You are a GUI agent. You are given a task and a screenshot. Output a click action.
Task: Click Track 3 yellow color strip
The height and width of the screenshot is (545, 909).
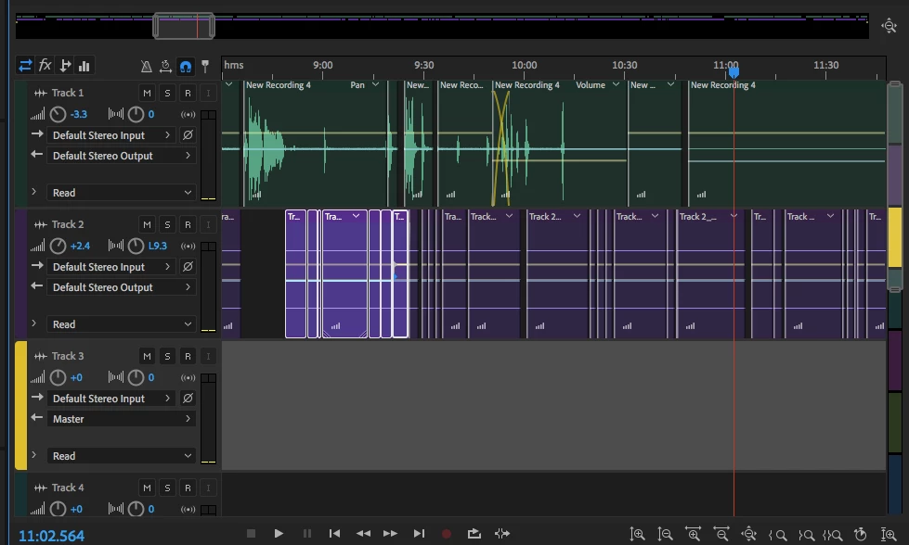pyautogui.click(x=20, y=405)
